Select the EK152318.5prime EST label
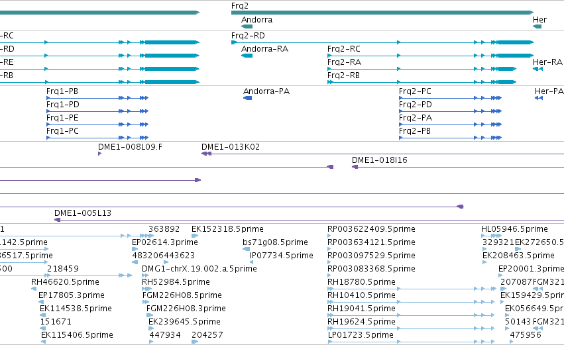 click(x=228, y=229)
